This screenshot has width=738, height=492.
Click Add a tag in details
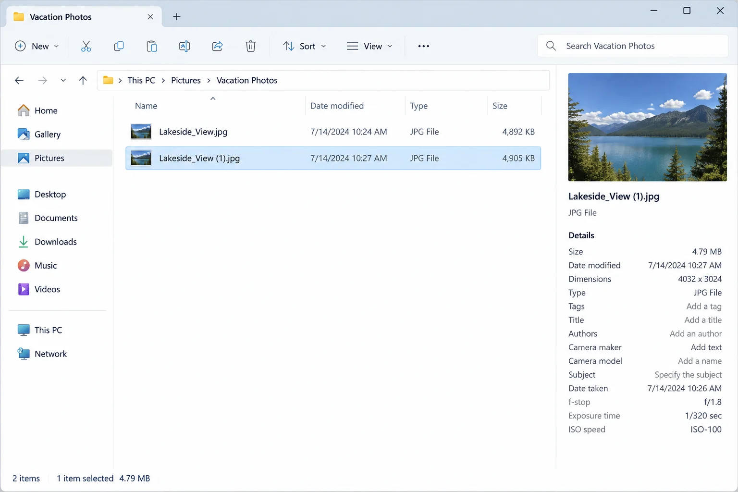tap(703, 307)
